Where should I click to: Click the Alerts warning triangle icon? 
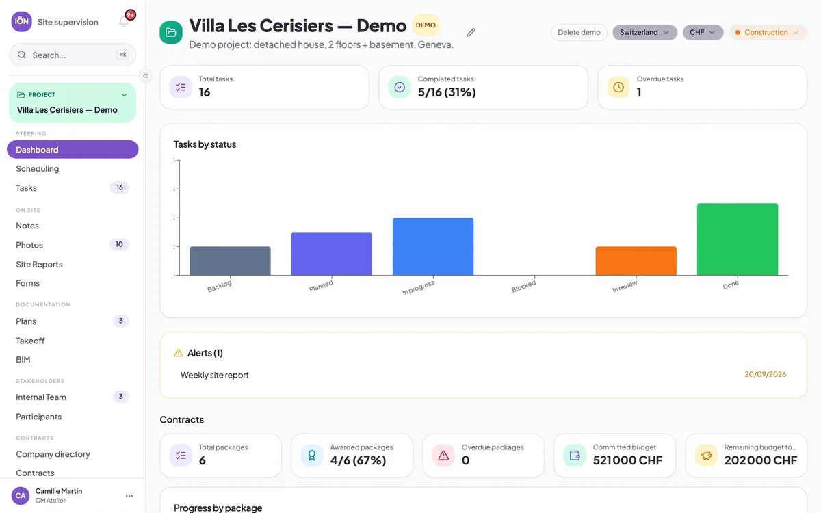pyautogui.click(x=179, y=353)
